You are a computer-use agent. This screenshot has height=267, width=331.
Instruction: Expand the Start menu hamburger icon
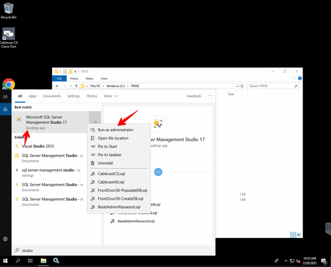(5, 97)
